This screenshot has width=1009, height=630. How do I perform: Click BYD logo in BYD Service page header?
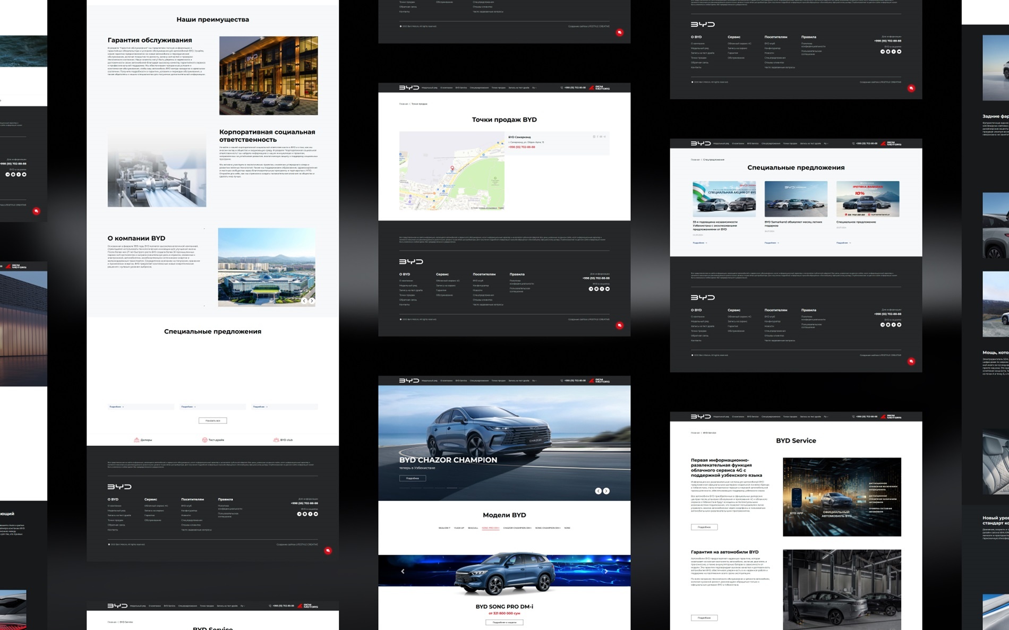point(700,417)
